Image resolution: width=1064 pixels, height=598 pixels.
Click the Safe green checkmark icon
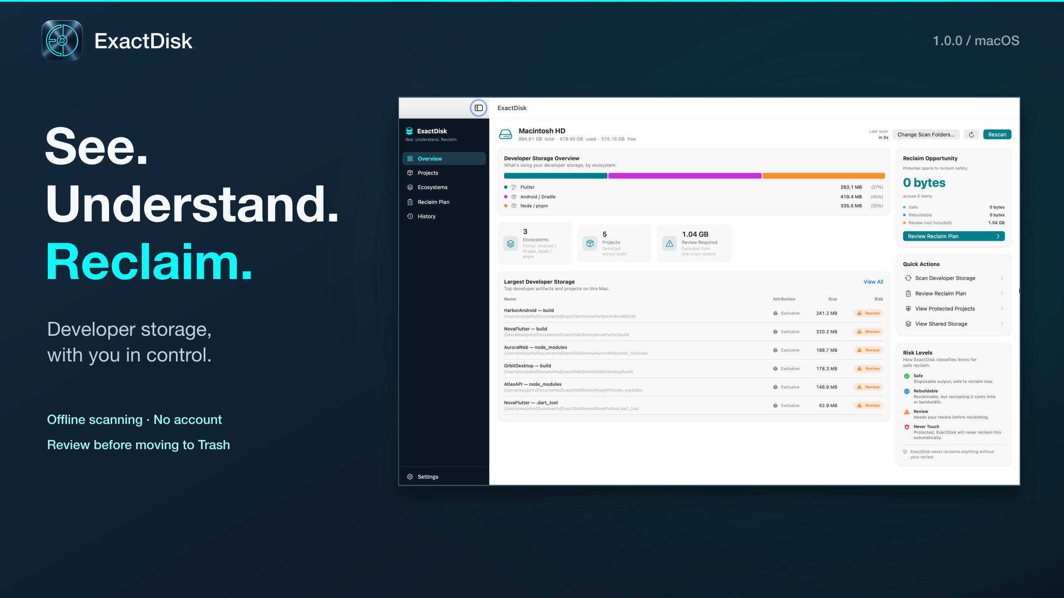click(x=907, y=376)
